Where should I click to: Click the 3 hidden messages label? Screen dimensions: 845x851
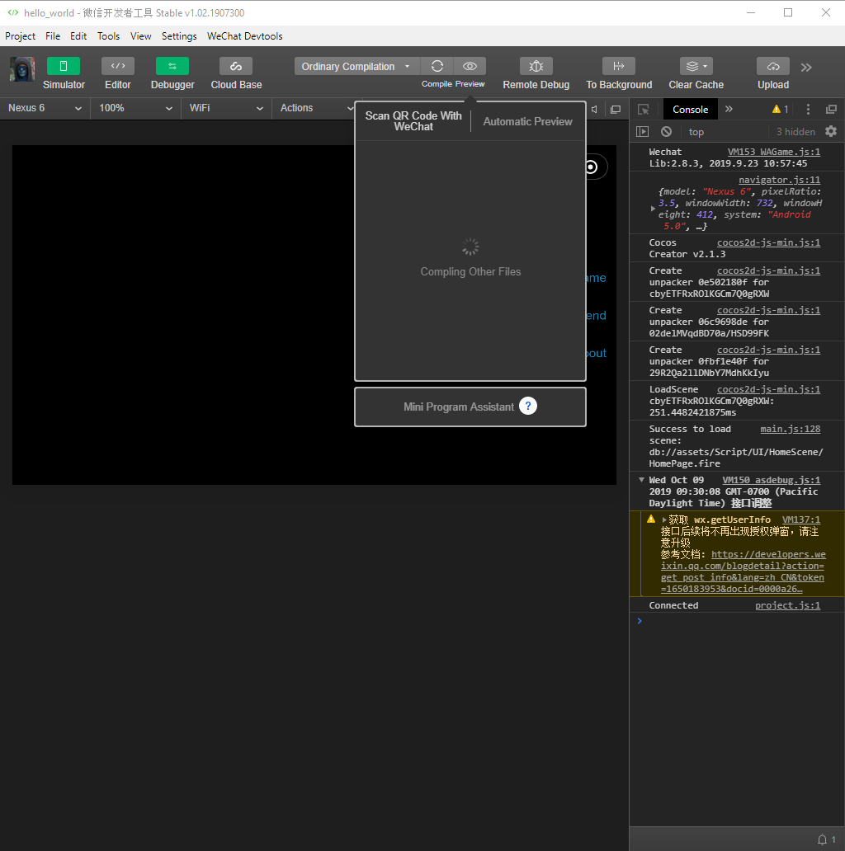click(x=795, y=132)
